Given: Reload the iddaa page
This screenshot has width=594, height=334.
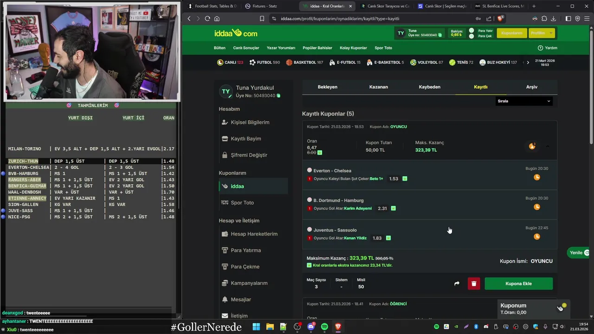Looking at the screenshot, I should click(207, 19).
